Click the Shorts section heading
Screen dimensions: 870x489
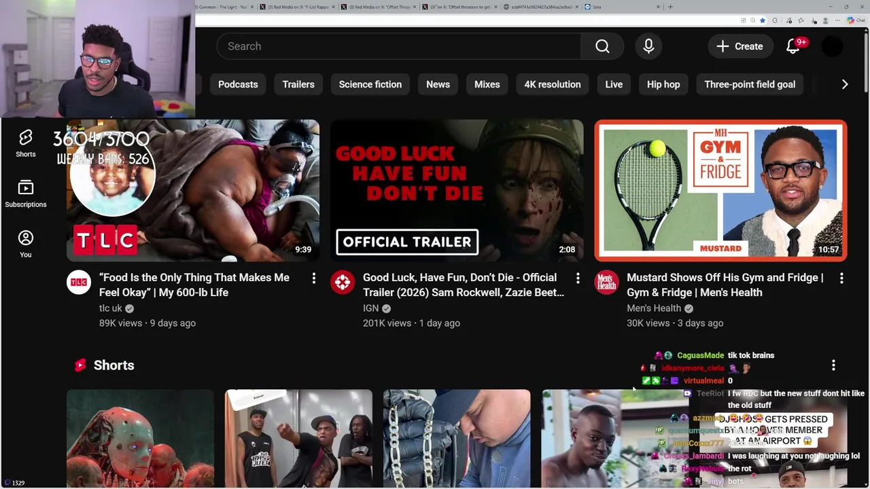pyautogui.click(x=114, y=365)
